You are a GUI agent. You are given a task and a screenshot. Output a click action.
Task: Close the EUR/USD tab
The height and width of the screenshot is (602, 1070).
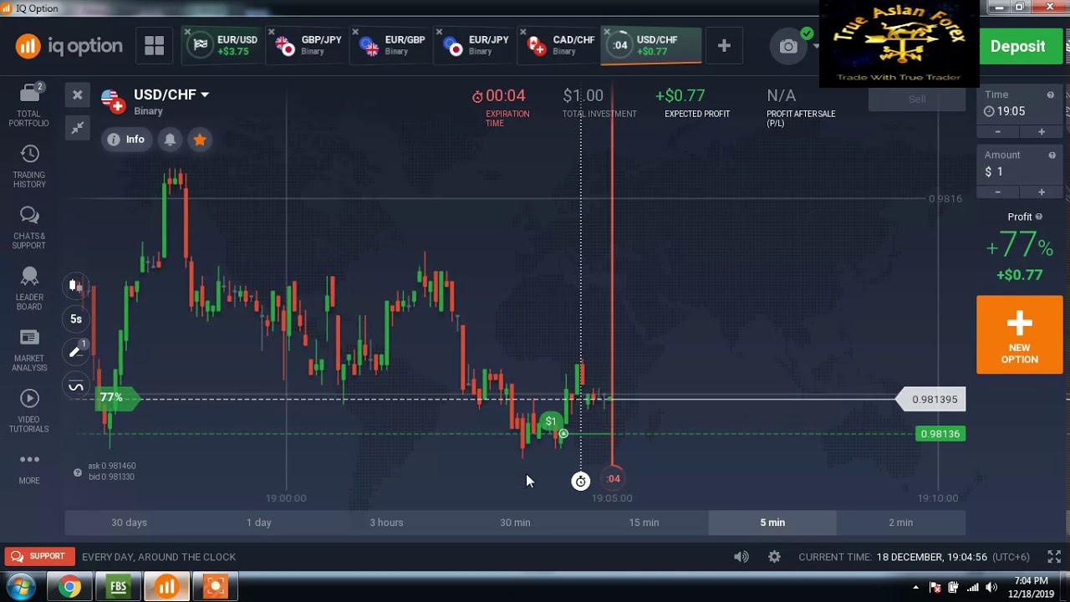tap(188, 33)
